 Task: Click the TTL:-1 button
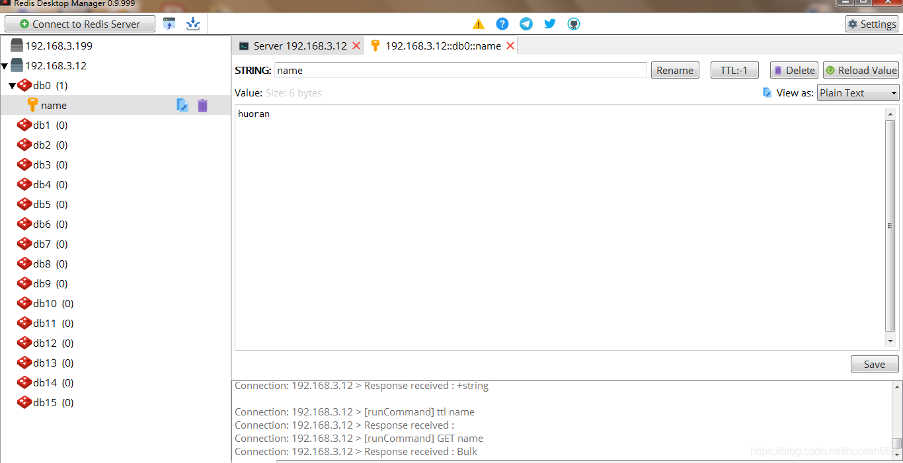734,70
